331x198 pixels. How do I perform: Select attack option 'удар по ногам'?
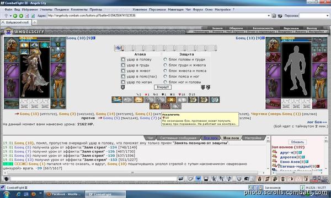[123, 82]
